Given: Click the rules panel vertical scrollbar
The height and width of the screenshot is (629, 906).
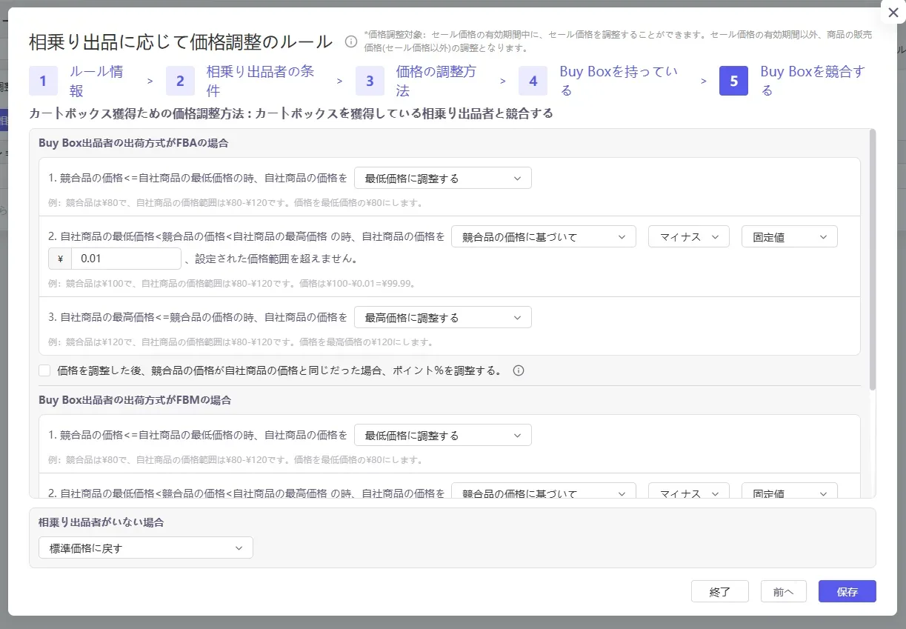Looking at the screenshot, I should (x=873, y=259).
